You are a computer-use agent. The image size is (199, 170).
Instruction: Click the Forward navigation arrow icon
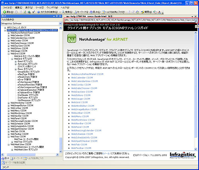[x=16, y=12]
